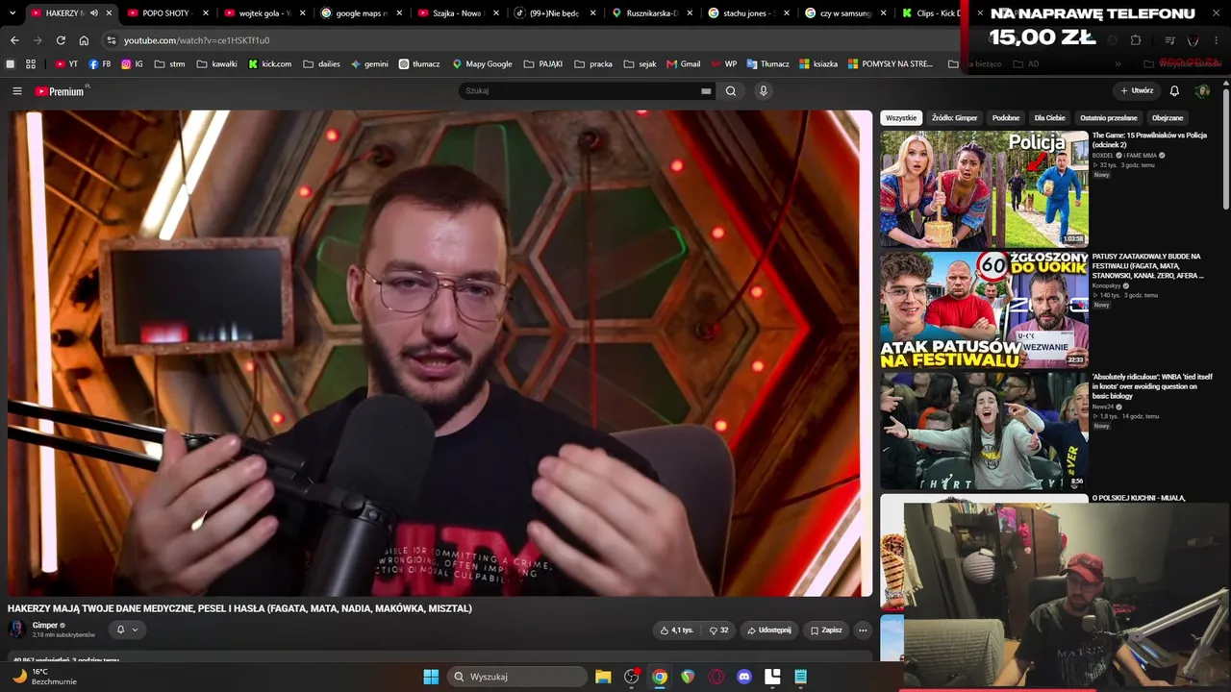Open File Explorer from the taskbar
The image size is (1231, 692).
[x=603, y=677]
